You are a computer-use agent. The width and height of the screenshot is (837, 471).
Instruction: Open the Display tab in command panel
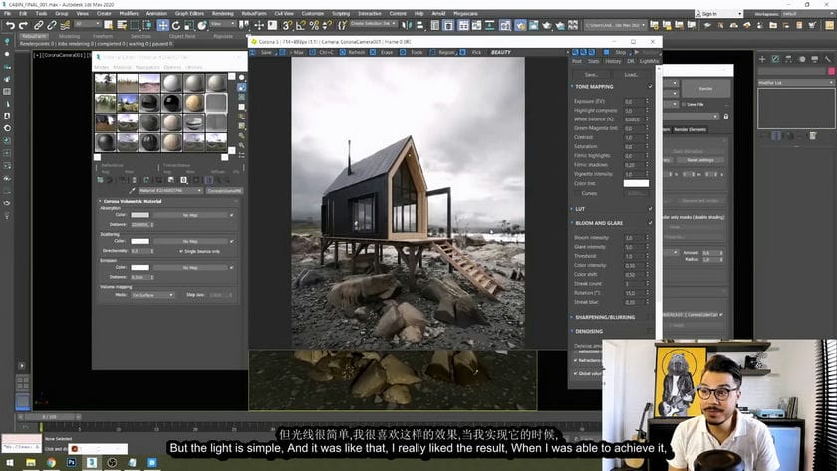(x=815, y=59)
